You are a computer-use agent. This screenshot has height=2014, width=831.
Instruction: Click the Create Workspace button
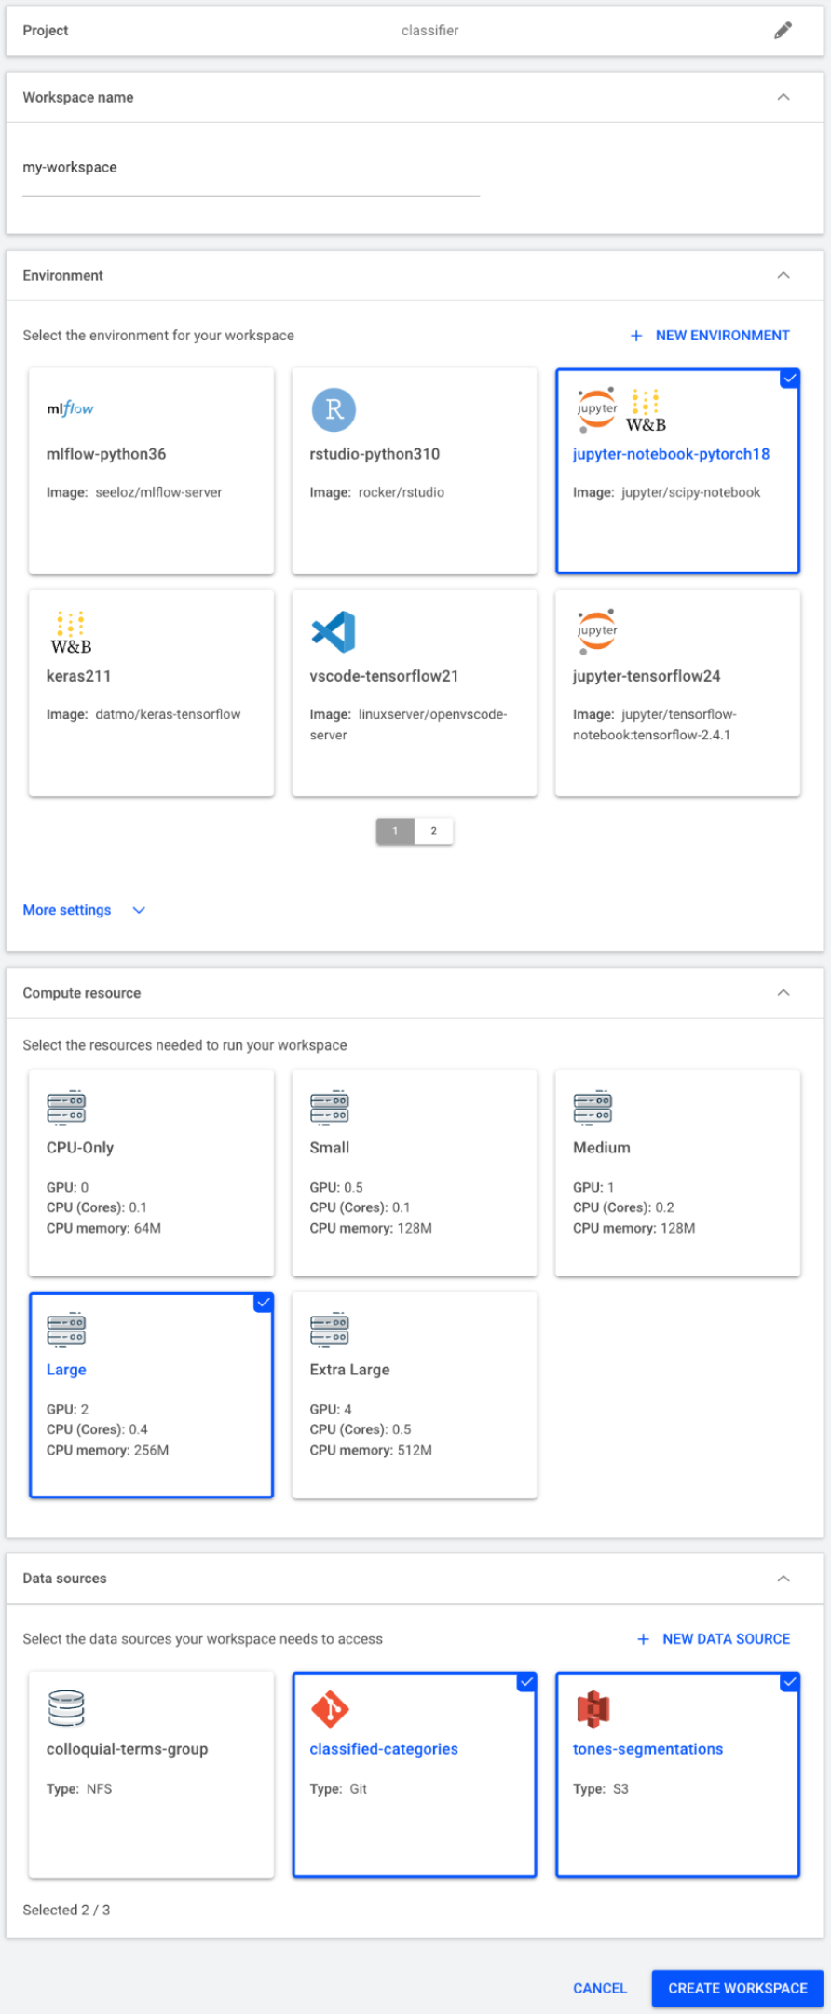point(738,1988)
